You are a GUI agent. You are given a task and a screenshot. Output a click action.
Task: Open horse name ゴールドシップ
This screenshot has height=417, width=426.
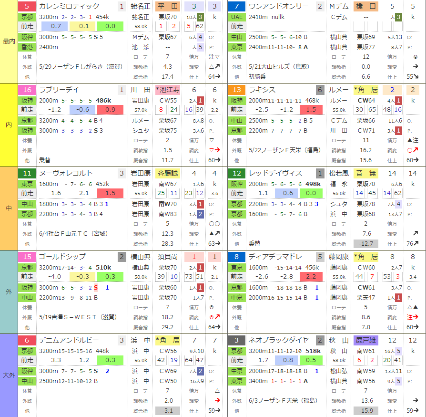coord(62,257)
